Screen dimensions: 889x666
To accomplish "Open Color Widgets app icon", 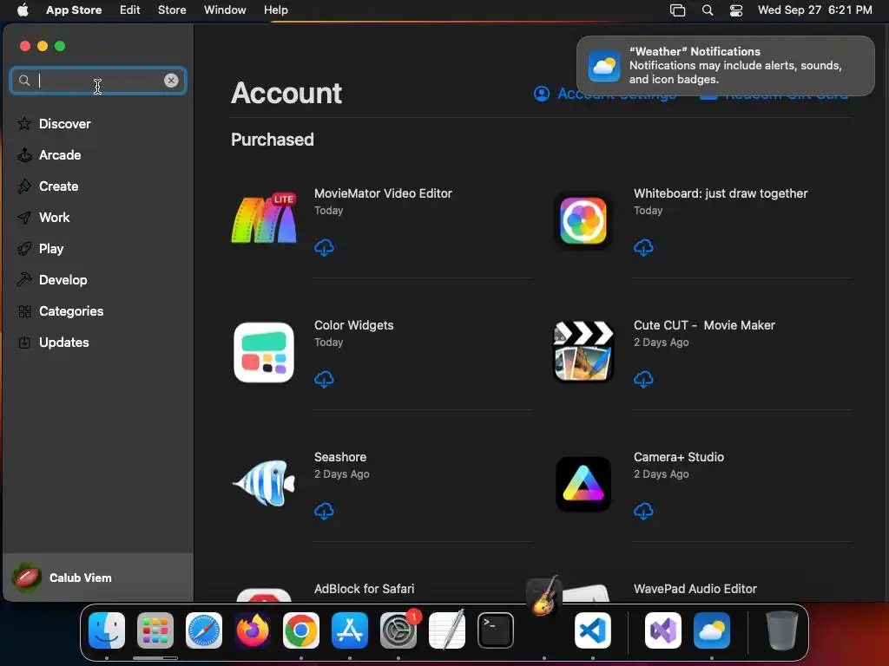I will pyautogui.click(x=264, y=352).
